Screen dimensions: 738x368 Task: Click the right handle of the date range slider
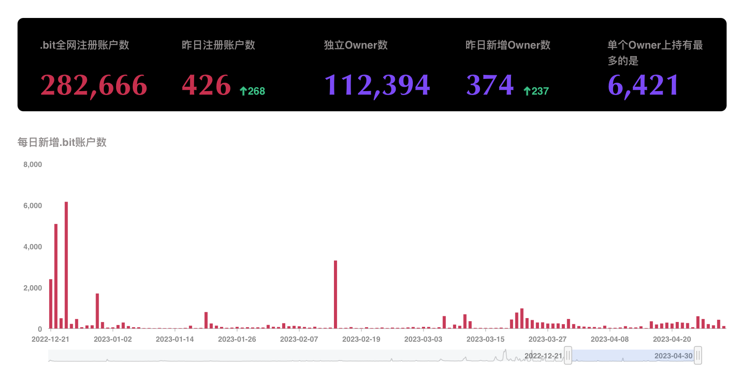point(698,355)
